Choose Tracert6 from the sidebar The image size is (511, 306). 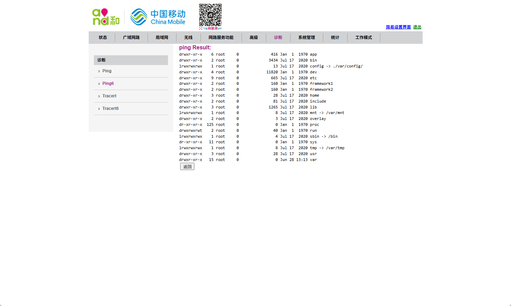coord(110,108)
